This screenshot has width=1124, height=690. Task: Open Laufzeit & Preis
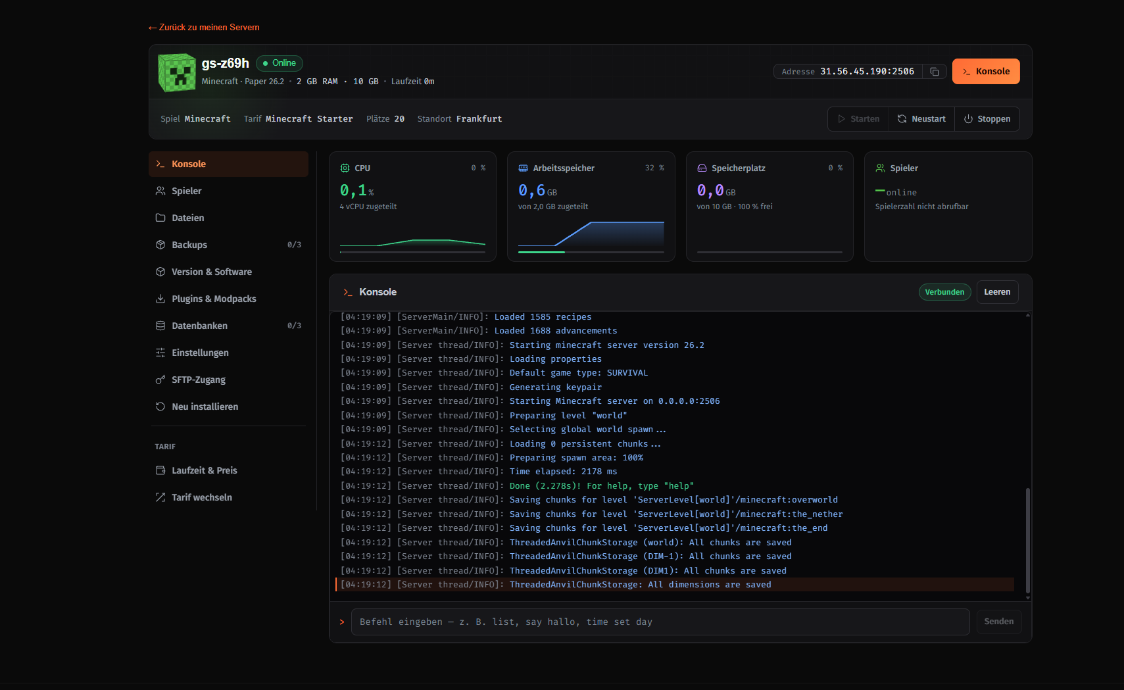[228, 470]
